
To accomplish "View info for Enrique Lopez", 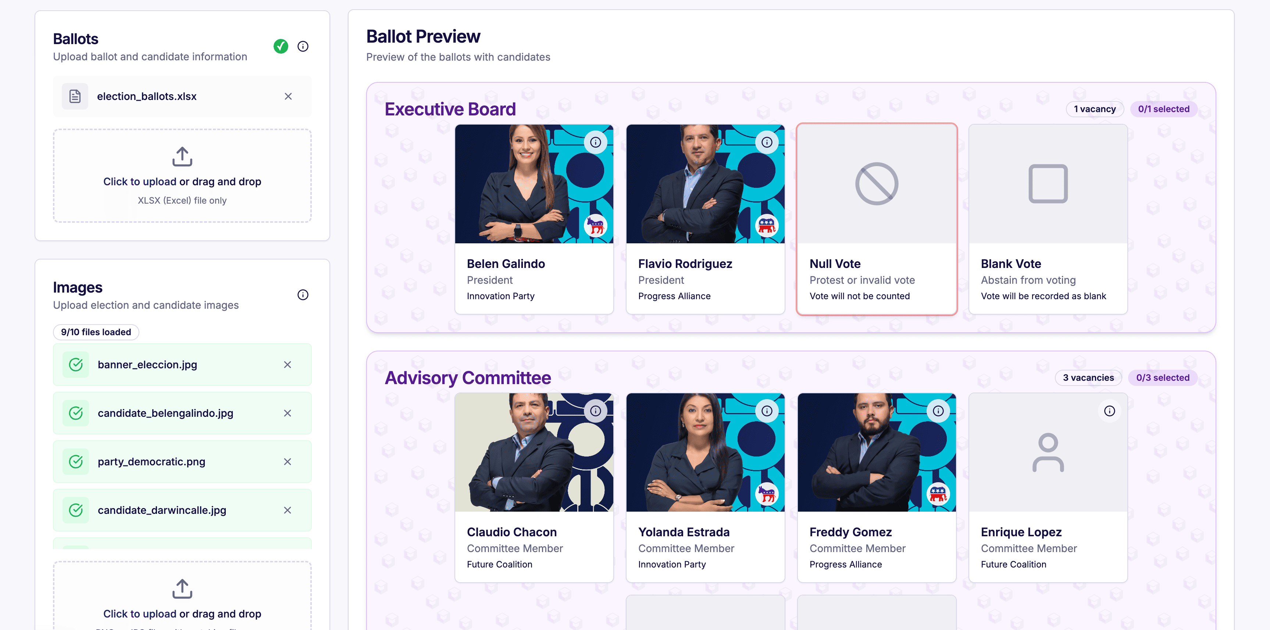I will 1109,411.
